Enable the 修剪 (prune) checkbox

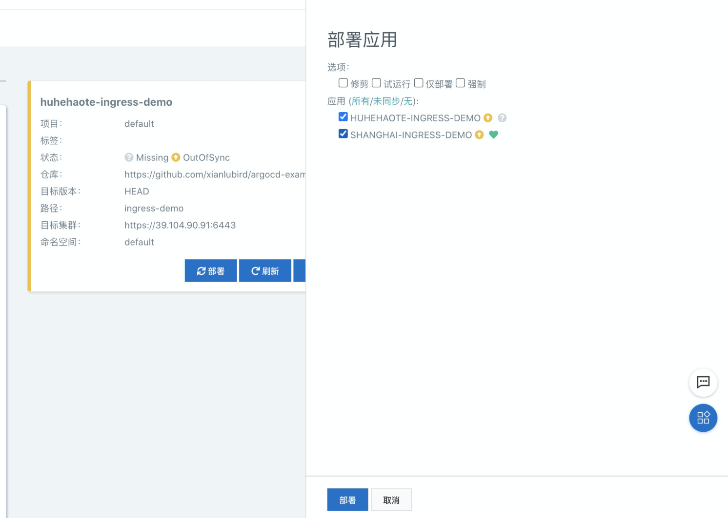[343, 83]
